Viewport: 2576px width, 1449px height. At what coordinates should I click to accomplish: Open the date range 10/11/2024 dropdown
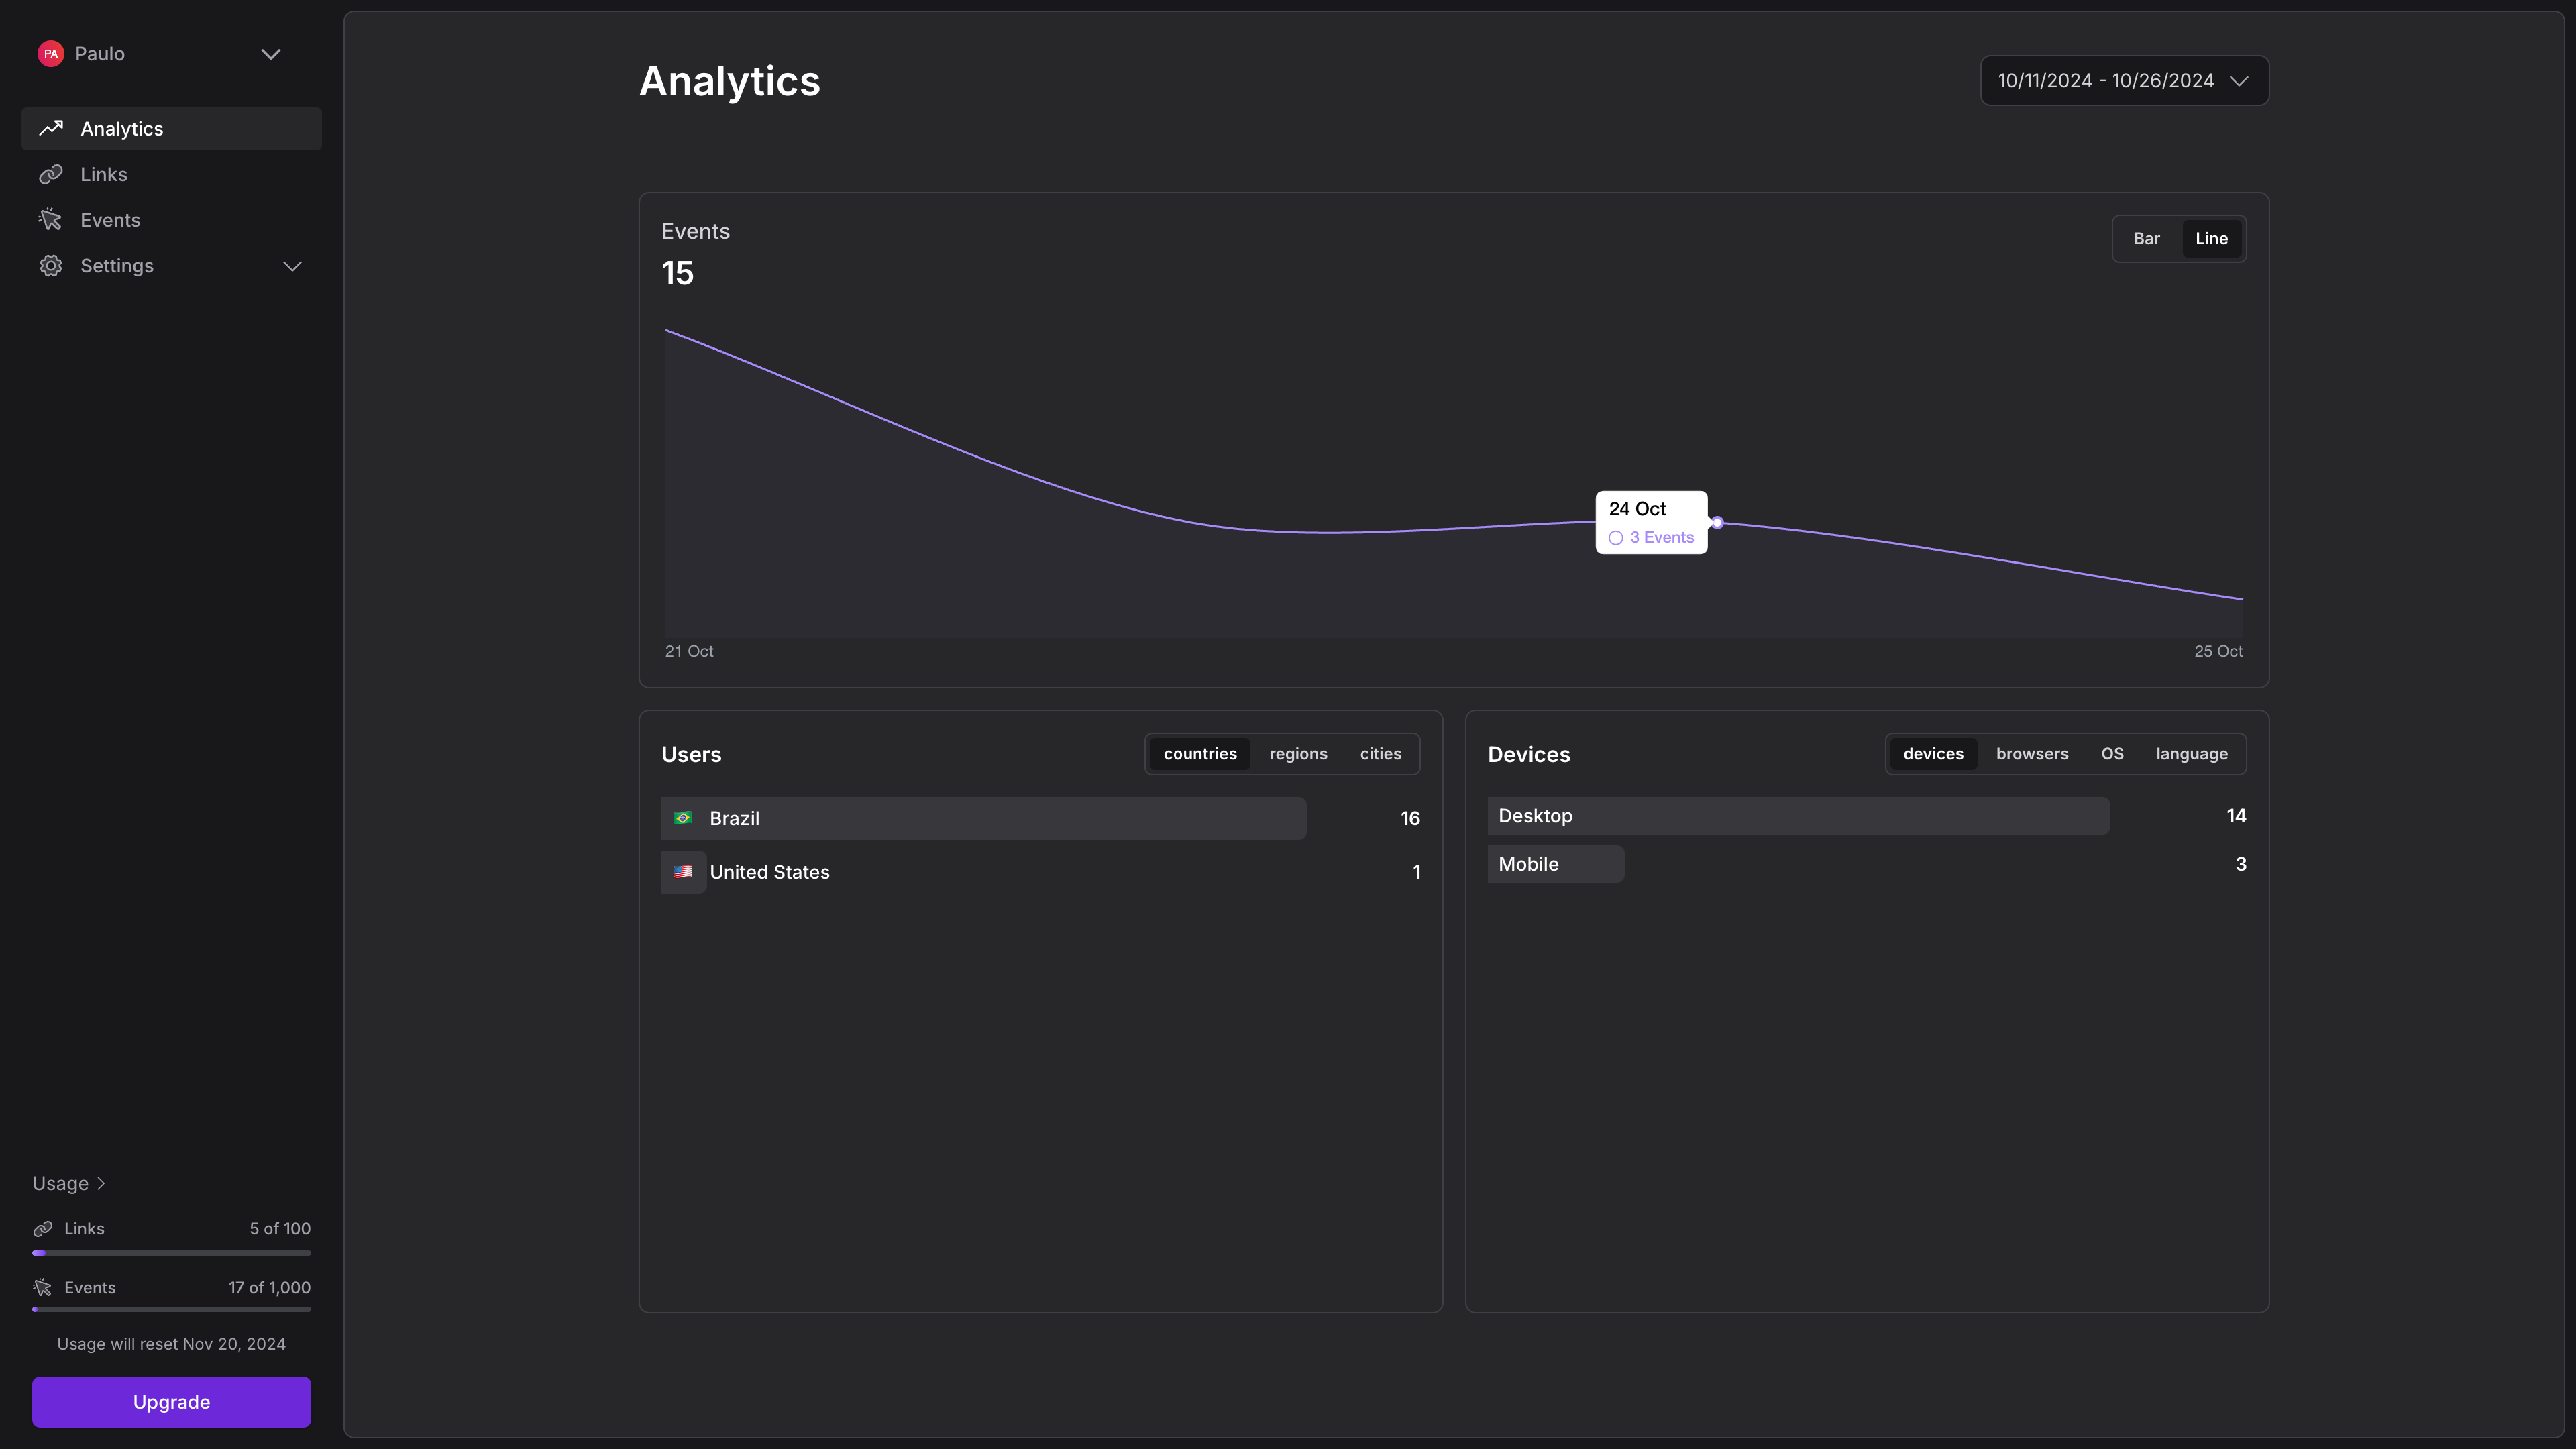pyautogui.click(x=2124, y=81)
